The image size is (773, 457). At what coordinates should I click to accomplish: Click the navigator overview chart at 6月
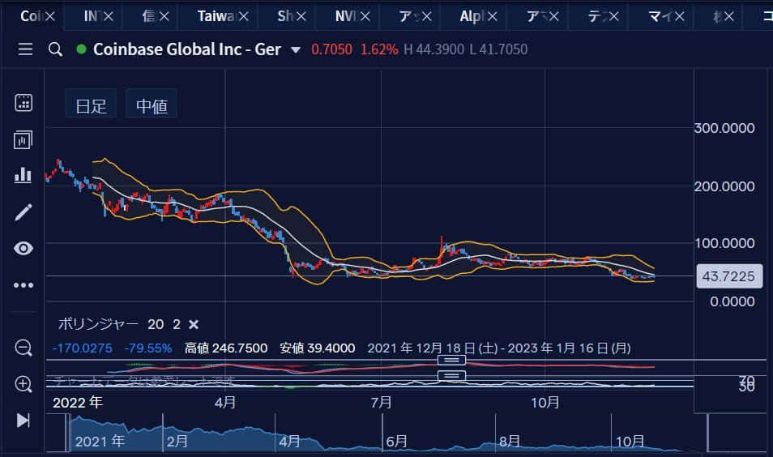tap(396, 442)
